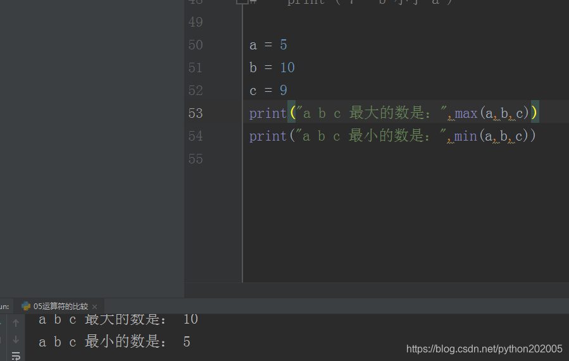Click the print keyword on line 54
This screenshot has height=361, width=569.
coord(268,137)
